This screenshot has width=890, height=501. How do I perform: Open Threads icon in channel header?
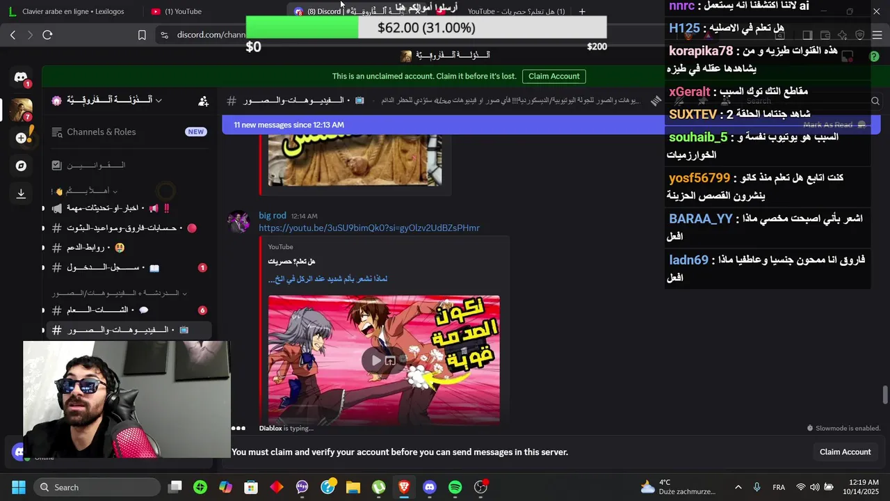[x=656, y=101]
